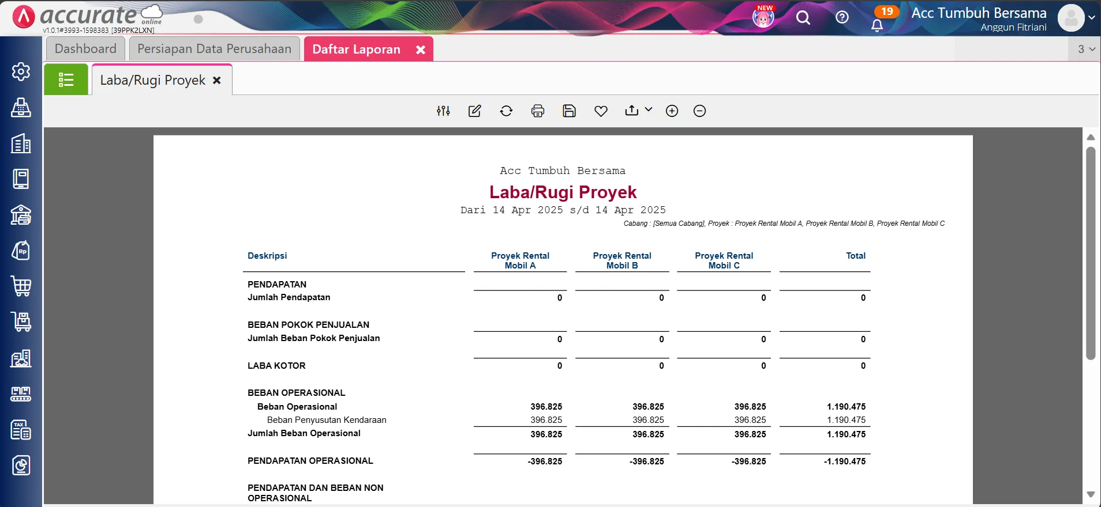Image resolution: width=1101 pixels, height=507 pixels.
Task: Open the fixed assets building icon in the sidebar
Action: point(21,358)
